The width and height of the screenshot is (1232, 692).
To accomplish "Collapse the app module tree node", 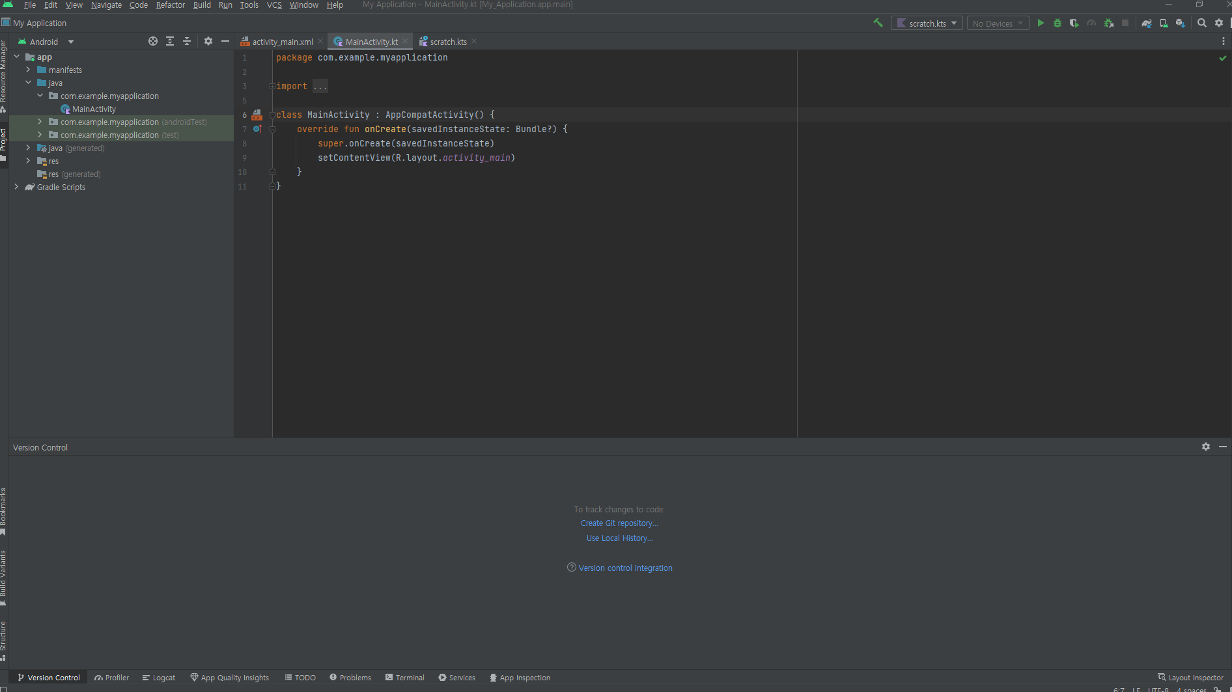I will pos(17,57).
